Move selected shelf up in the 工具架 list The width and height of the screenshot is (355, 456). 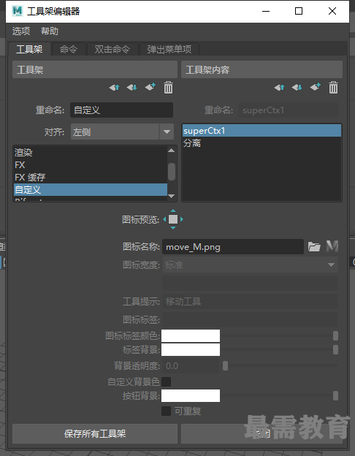pyautogui.click(x=114, y=87)
